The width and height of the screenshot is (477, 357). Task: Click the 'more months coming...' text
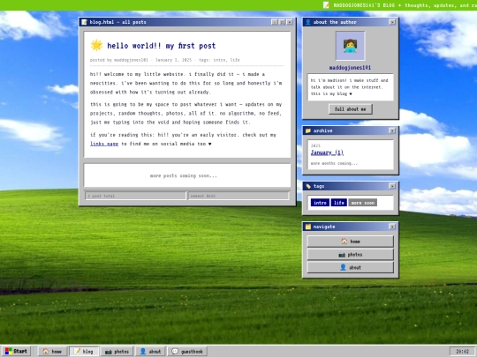point(334,163)
